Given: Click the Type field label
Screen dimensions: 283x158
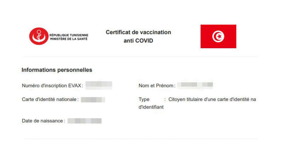Looking at the screenshot, I should [144, 99].
